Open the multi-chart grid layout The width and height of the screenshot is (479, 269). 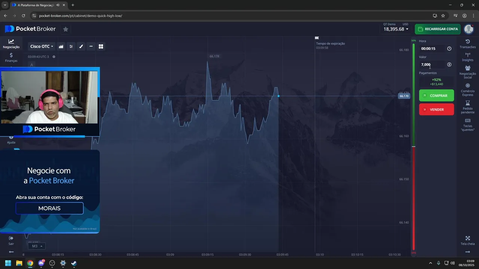point(101,46)
